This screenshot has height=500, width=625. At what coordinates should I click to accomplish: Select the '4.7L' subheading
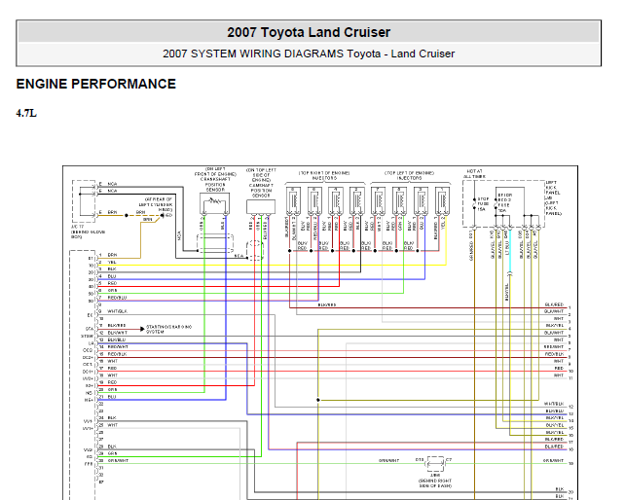click(x=26, y=114)
